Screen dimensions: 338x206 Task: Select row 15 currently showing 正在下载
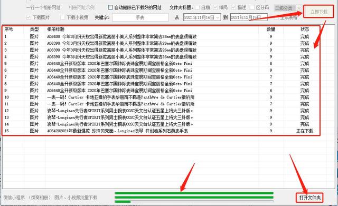click(x=161, y=131)
